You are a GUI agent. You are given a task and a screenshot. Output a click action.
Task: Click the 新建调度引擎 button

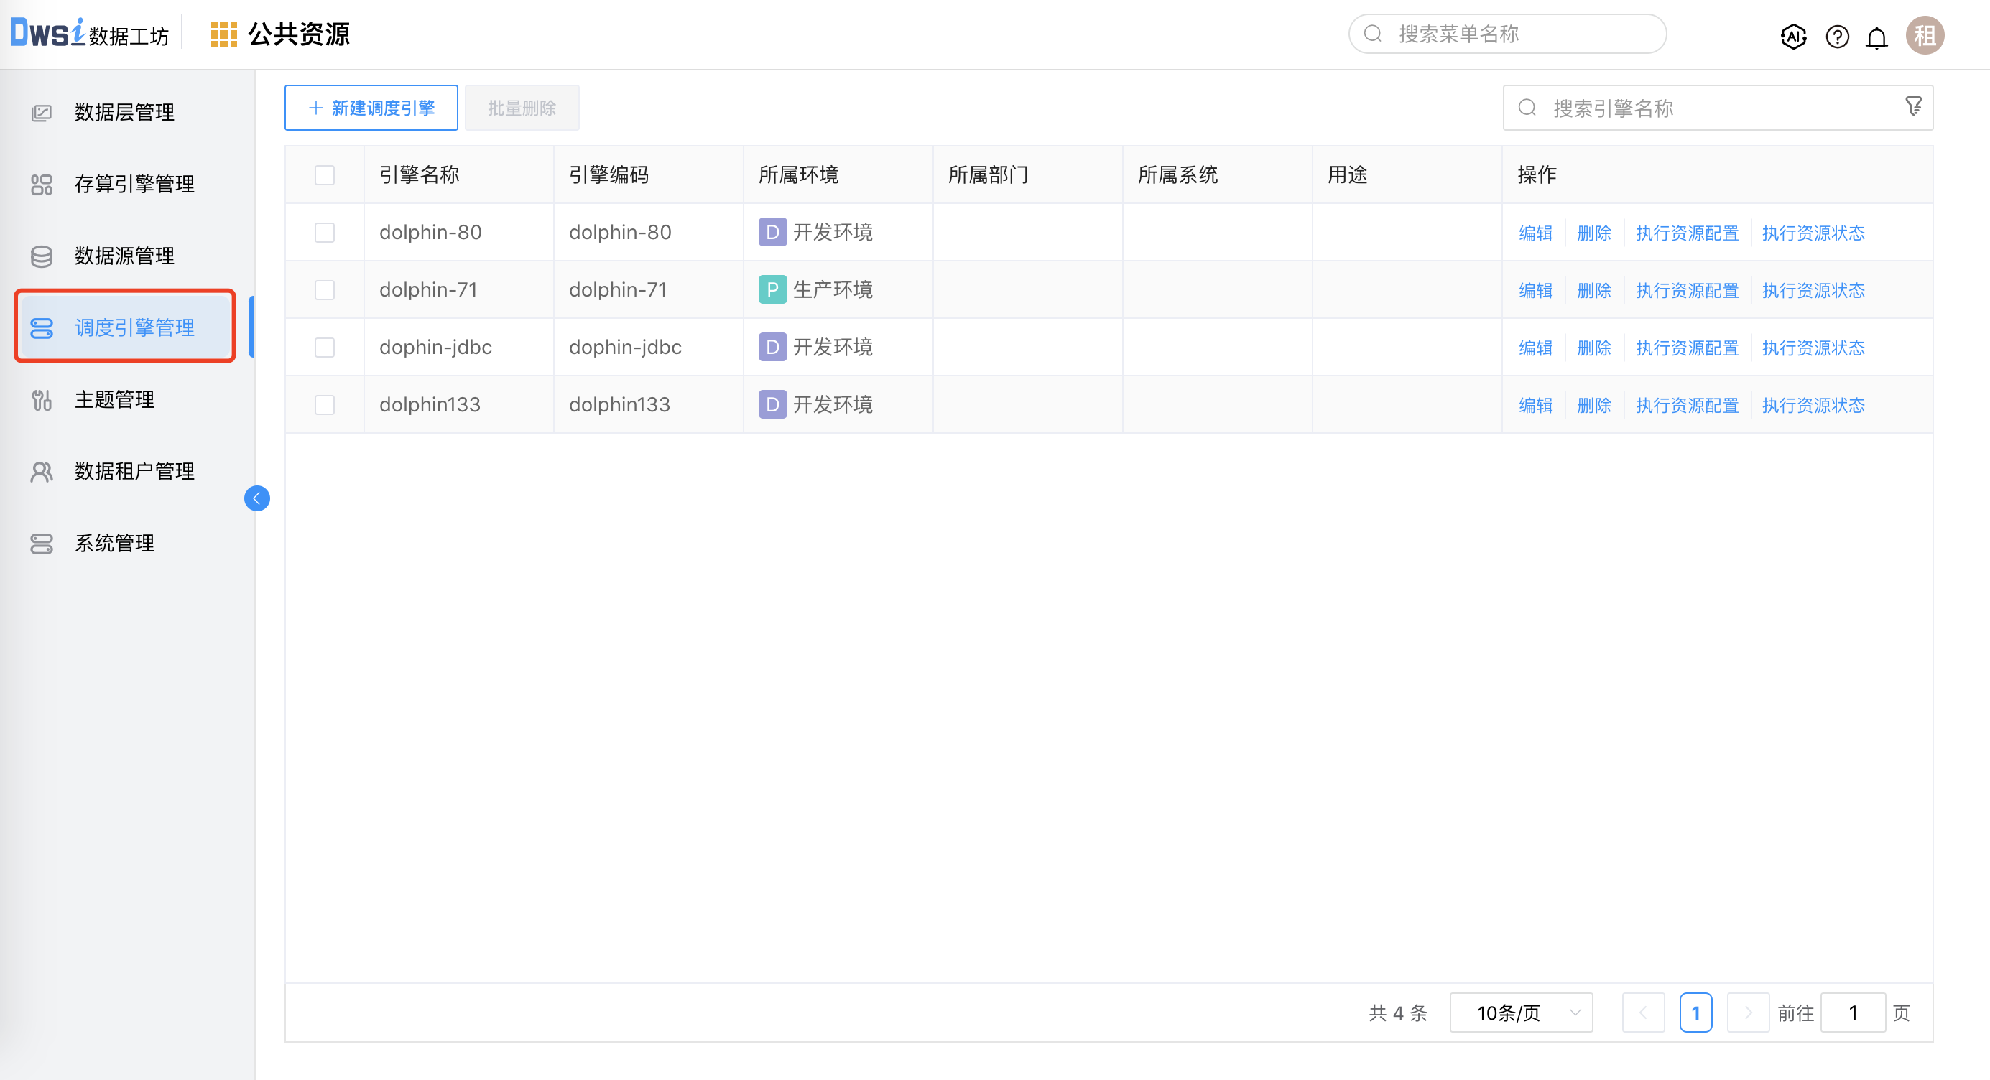[371, 107]
